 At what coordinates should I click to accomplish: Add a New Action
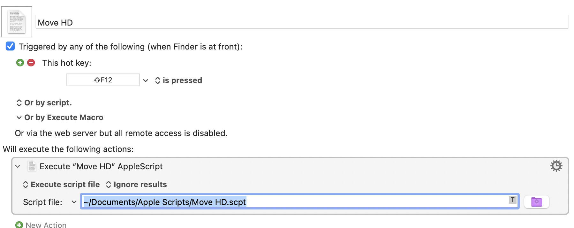tap(41, 225)
